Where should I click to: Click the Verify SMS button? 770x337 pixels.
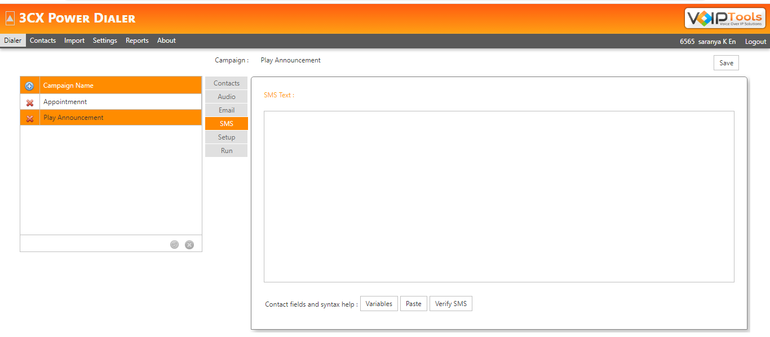pyautogui.click(x=451, y=303)
